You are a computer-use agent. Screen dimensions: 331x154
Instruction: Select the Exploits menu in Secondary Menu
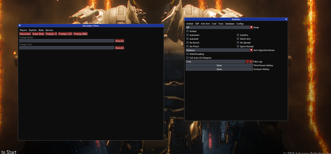tap(33, 30)
